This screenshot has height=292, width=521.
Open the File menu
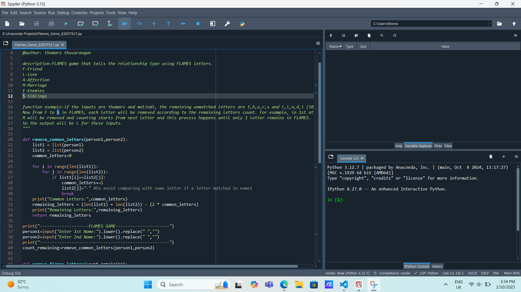[5, 13]
